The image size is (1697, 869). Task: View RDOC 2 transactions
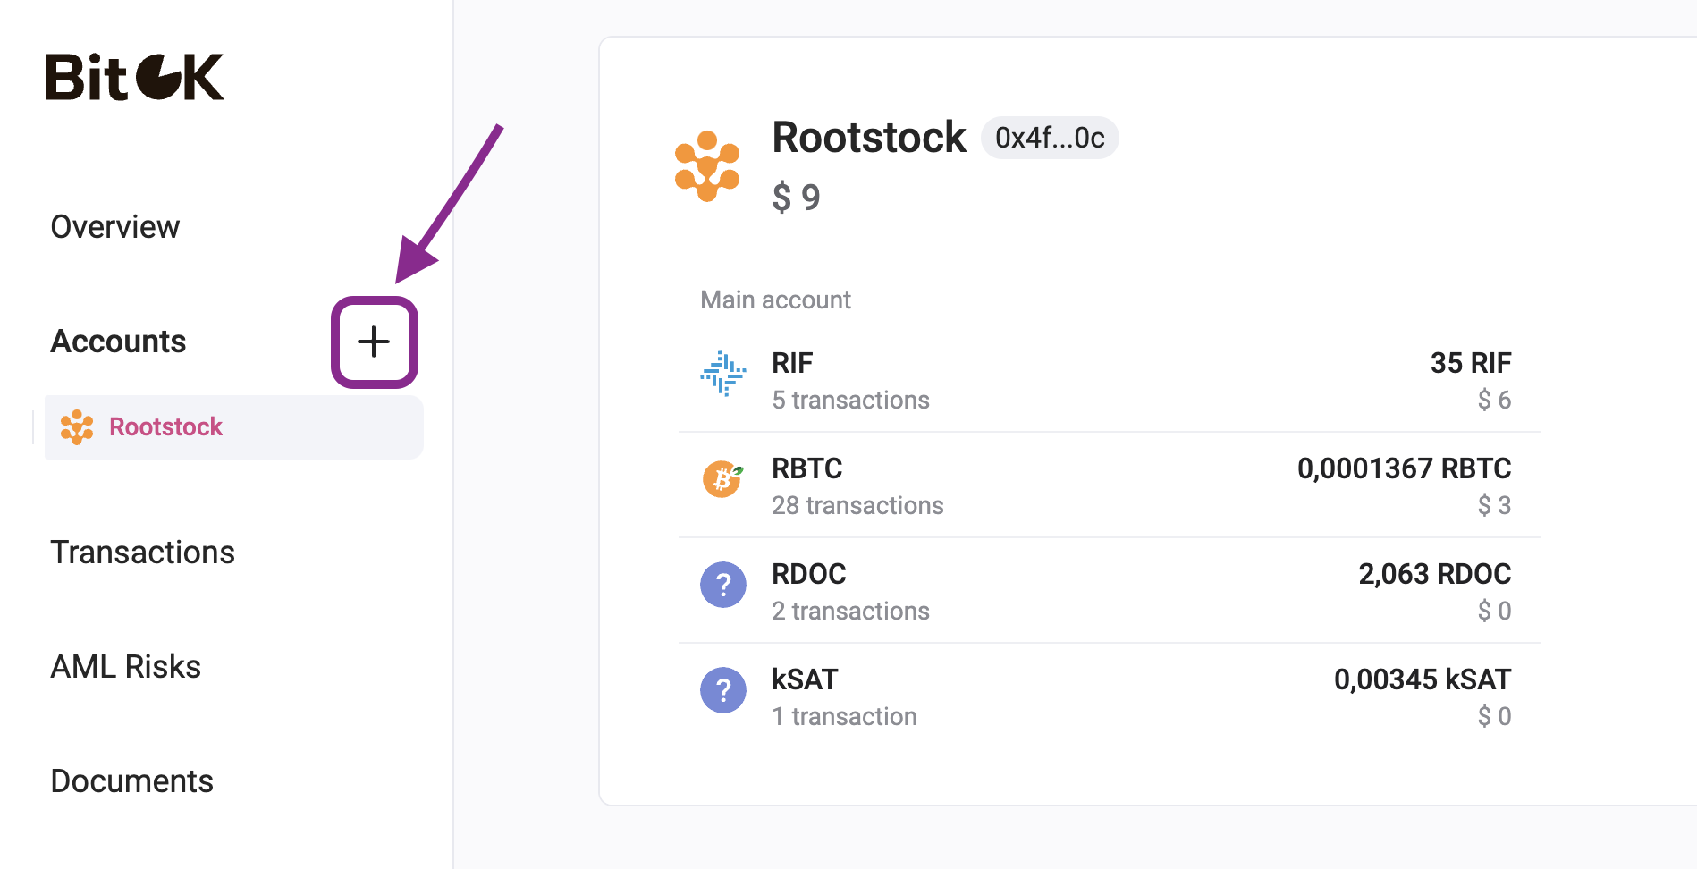[x=850, y=612]
